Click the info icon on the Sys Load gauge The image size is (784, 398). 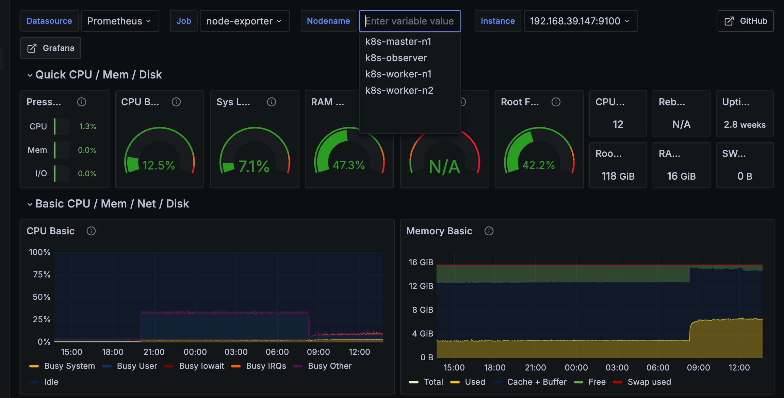pyautogui.click(x=271, y=102)
